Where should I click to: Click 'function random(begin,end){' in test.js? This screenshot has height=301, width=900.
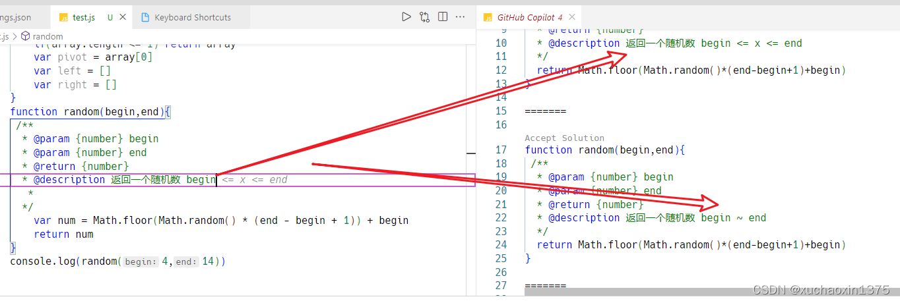pyautogui.click(x=90, y=111)
